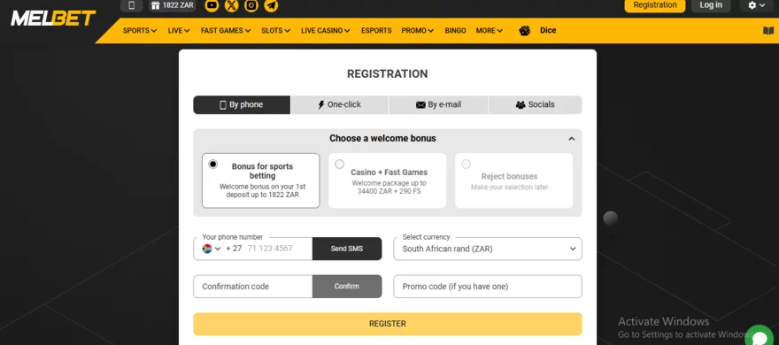Open the Select currency dropdown
Screen dimensions: 779x345
[x=488, y=249]
